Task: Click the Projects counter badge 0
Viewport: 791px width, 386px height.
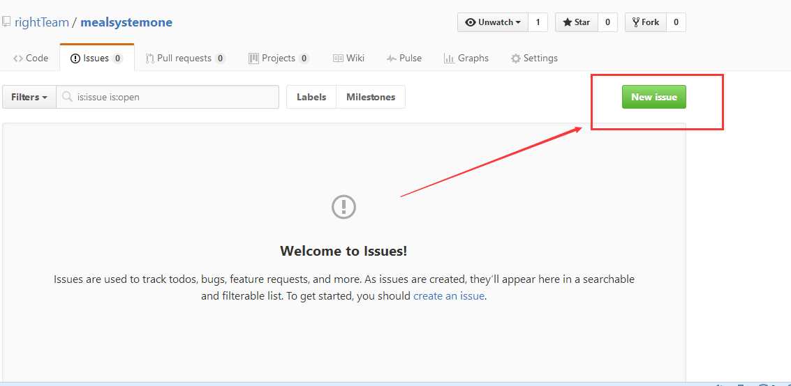Action: pyautogui.click(x=304, y=59)
